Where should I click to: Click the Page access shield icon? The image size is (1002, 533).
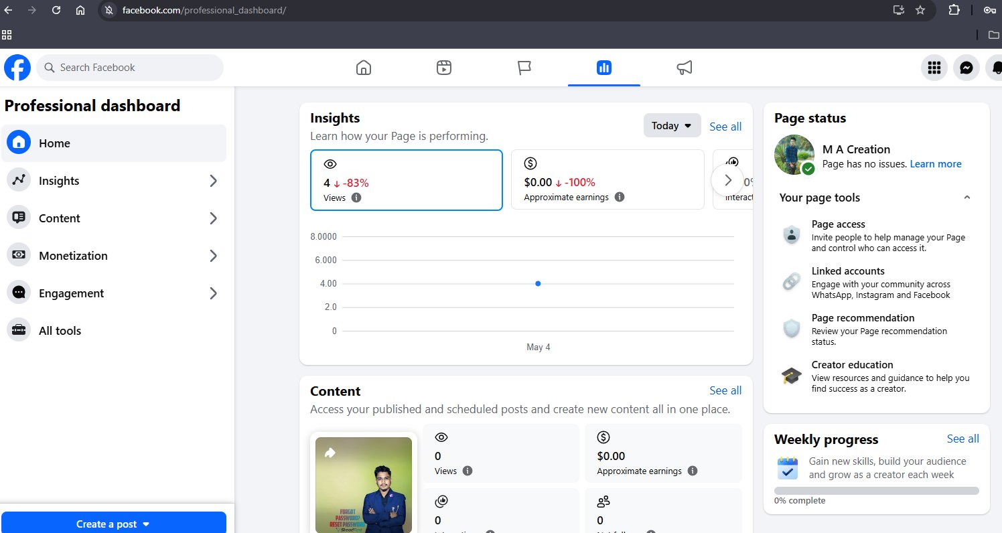point(792,235)
